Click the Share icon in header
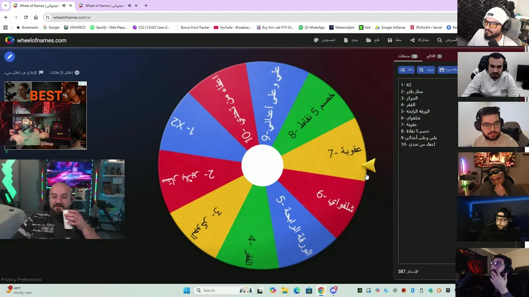This screenshot has height=297, width=529. (x=412, y=40)
